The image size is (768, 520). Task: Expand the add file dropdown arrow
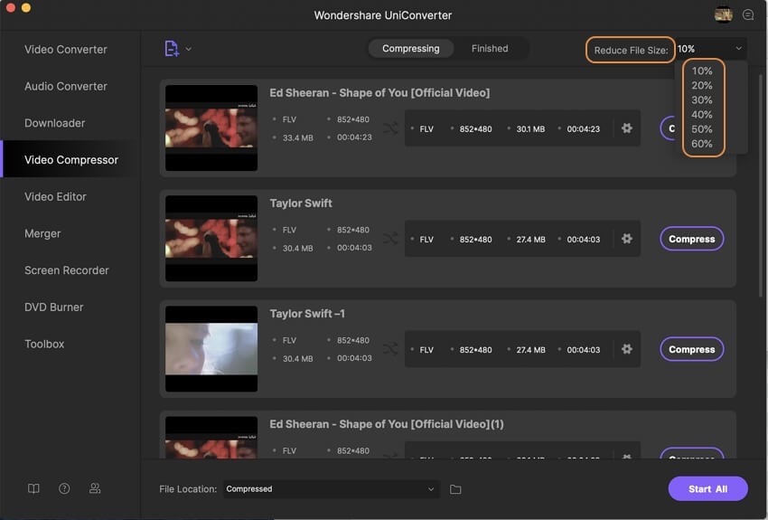[x=189, y=49]
